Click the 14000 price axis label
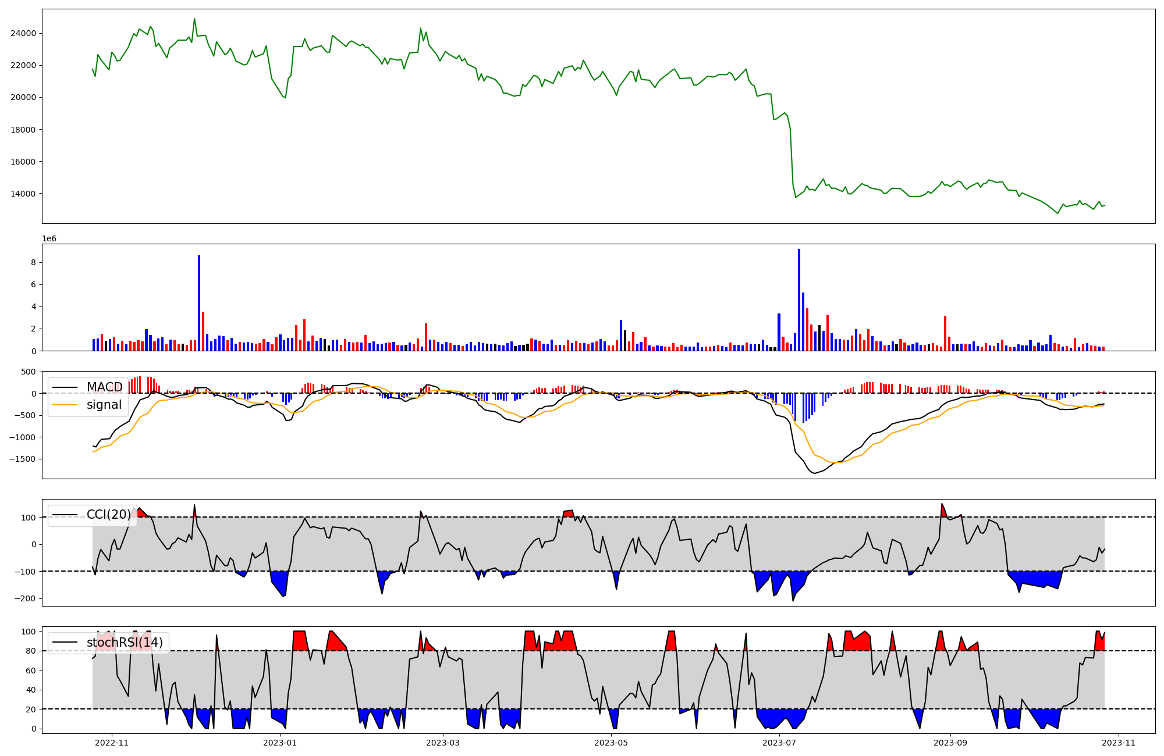1164x756 pixels. [x=23, y=194]
